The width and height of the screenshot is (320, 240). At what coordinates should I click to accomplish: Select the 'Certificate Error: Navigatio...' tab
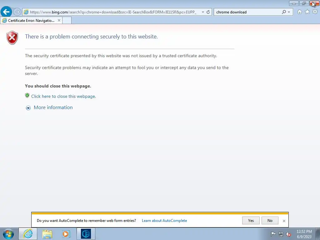coord(31,20)
